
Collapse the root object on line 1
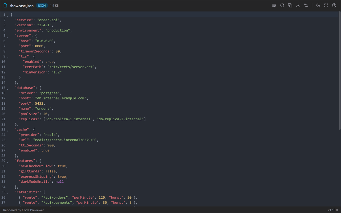tap(7, 15)
